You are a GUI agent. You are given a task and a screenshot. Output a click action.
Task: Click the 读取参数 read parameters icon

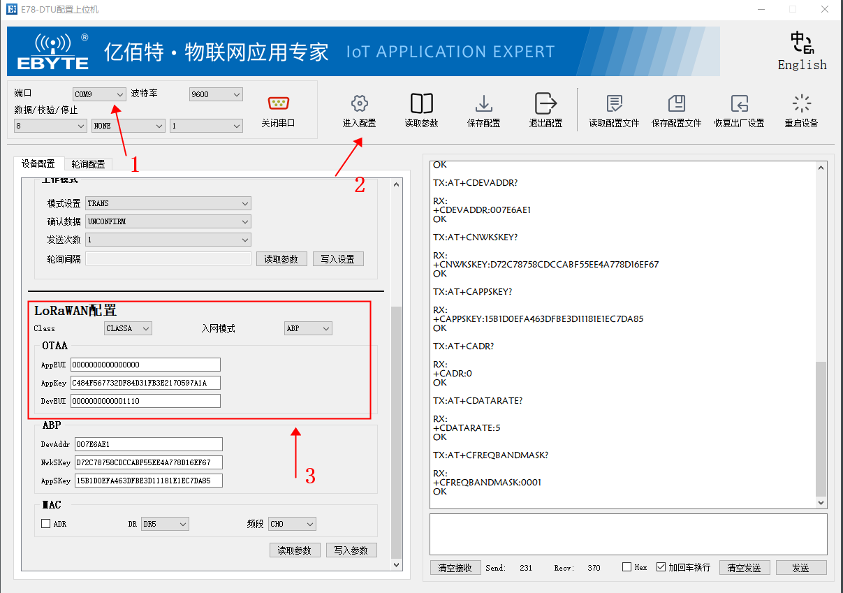tap(421, 109)
